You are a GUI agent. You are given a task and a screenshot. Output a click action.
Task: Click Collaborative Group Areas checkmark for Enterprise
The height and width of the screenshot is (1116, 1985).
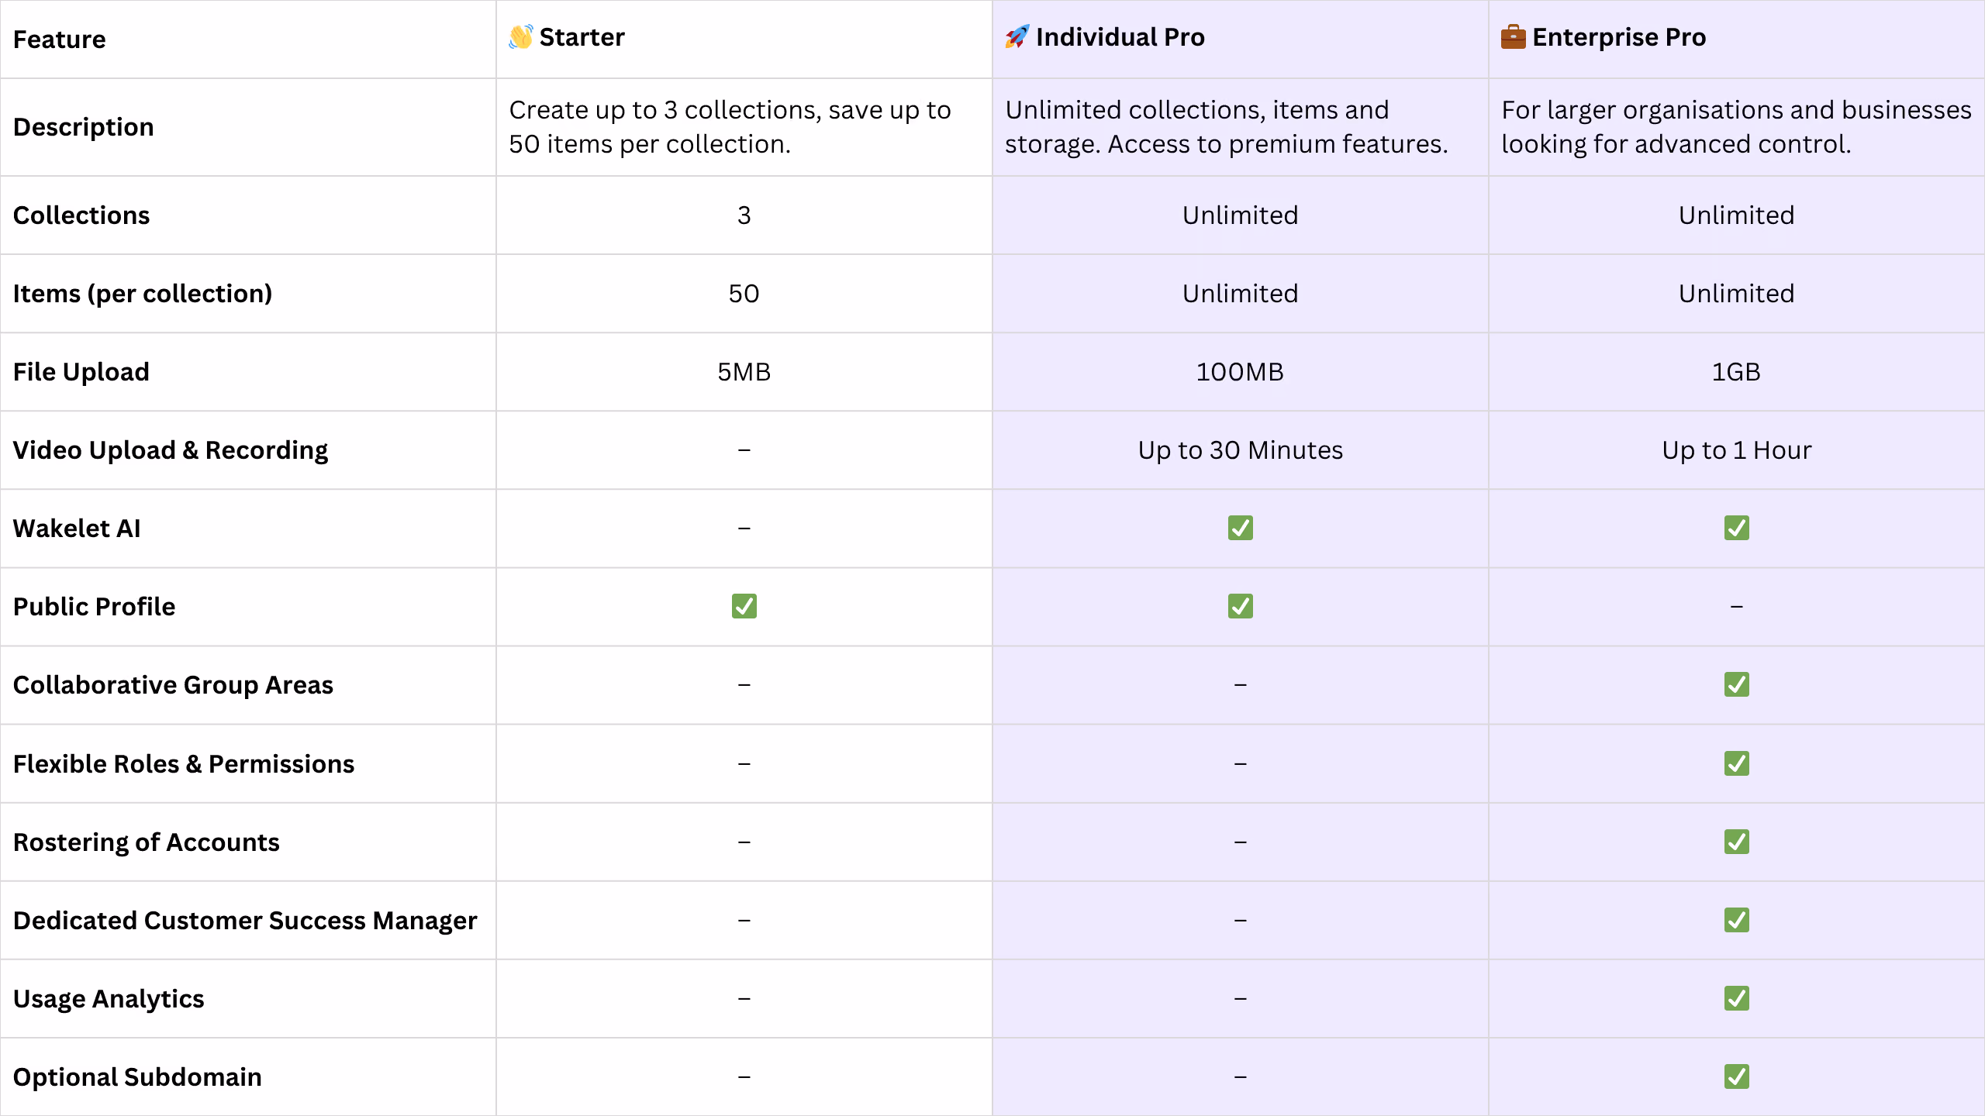(x=1736, y=684)
